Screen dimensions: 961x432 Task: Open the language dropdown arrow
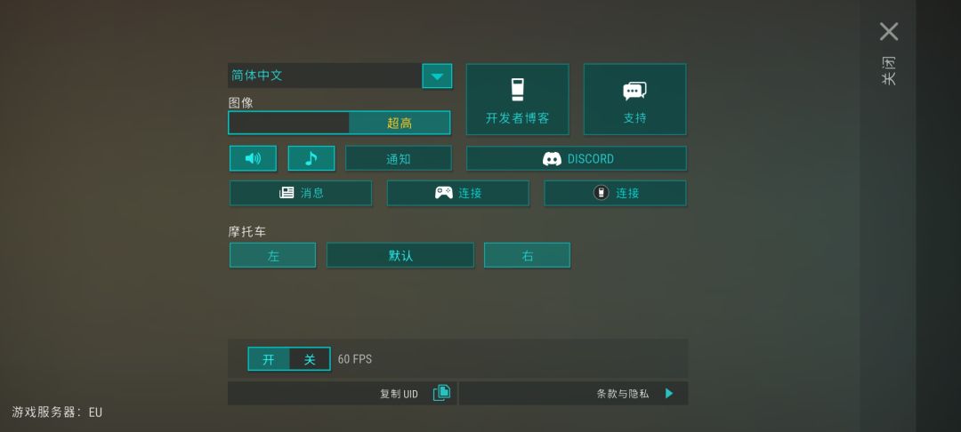click(437, 76)
